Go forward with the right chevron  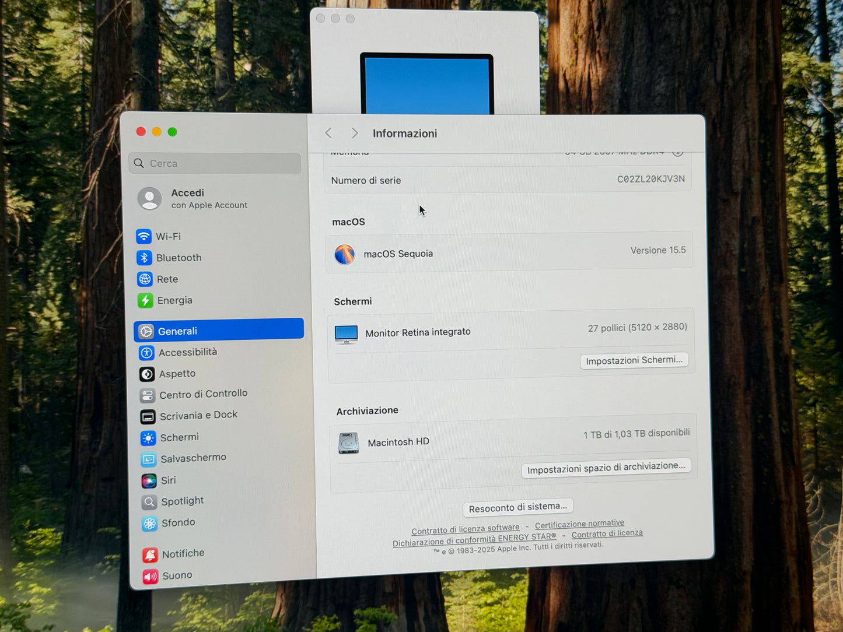pyautogui.click(x=355, y=133)
